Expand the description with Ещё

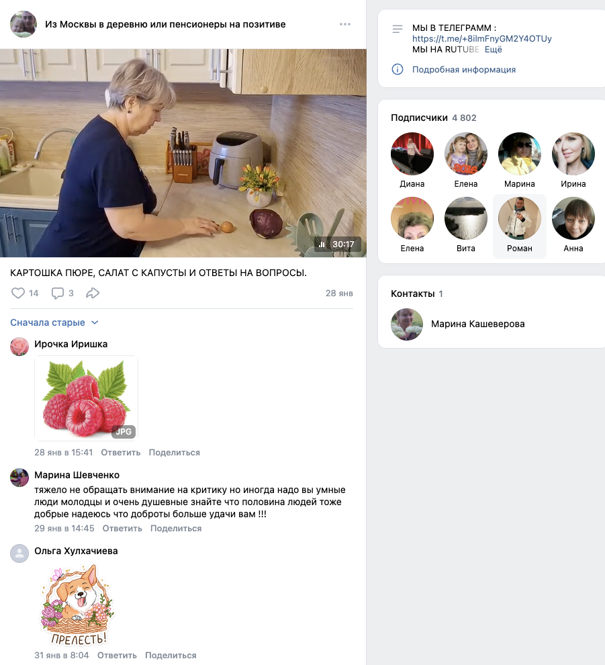coord(493,49)
